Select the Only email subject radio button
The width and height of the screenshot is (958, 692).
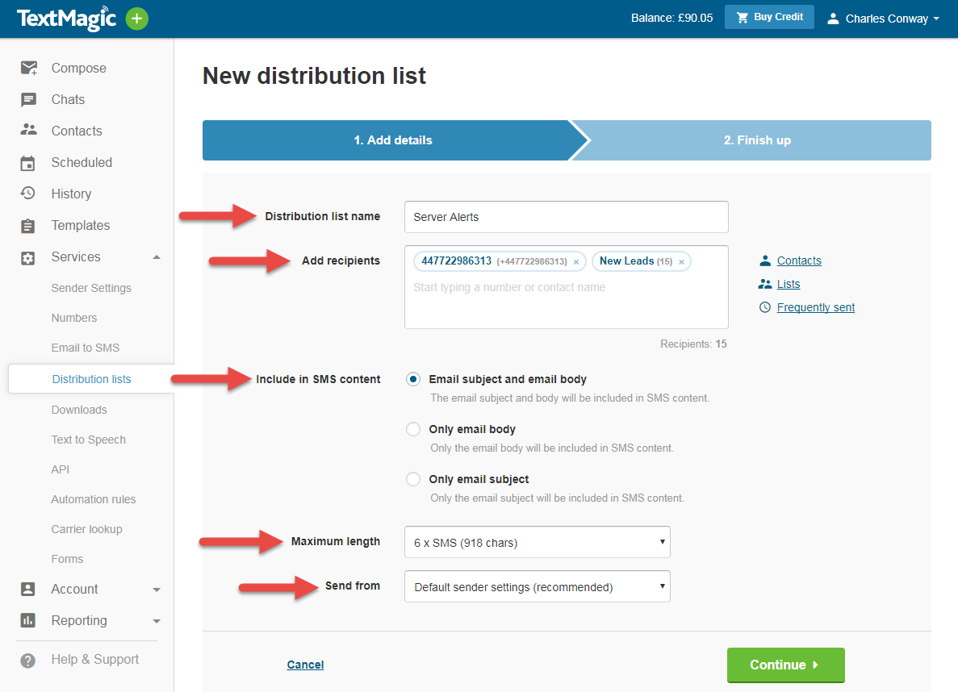413,479
